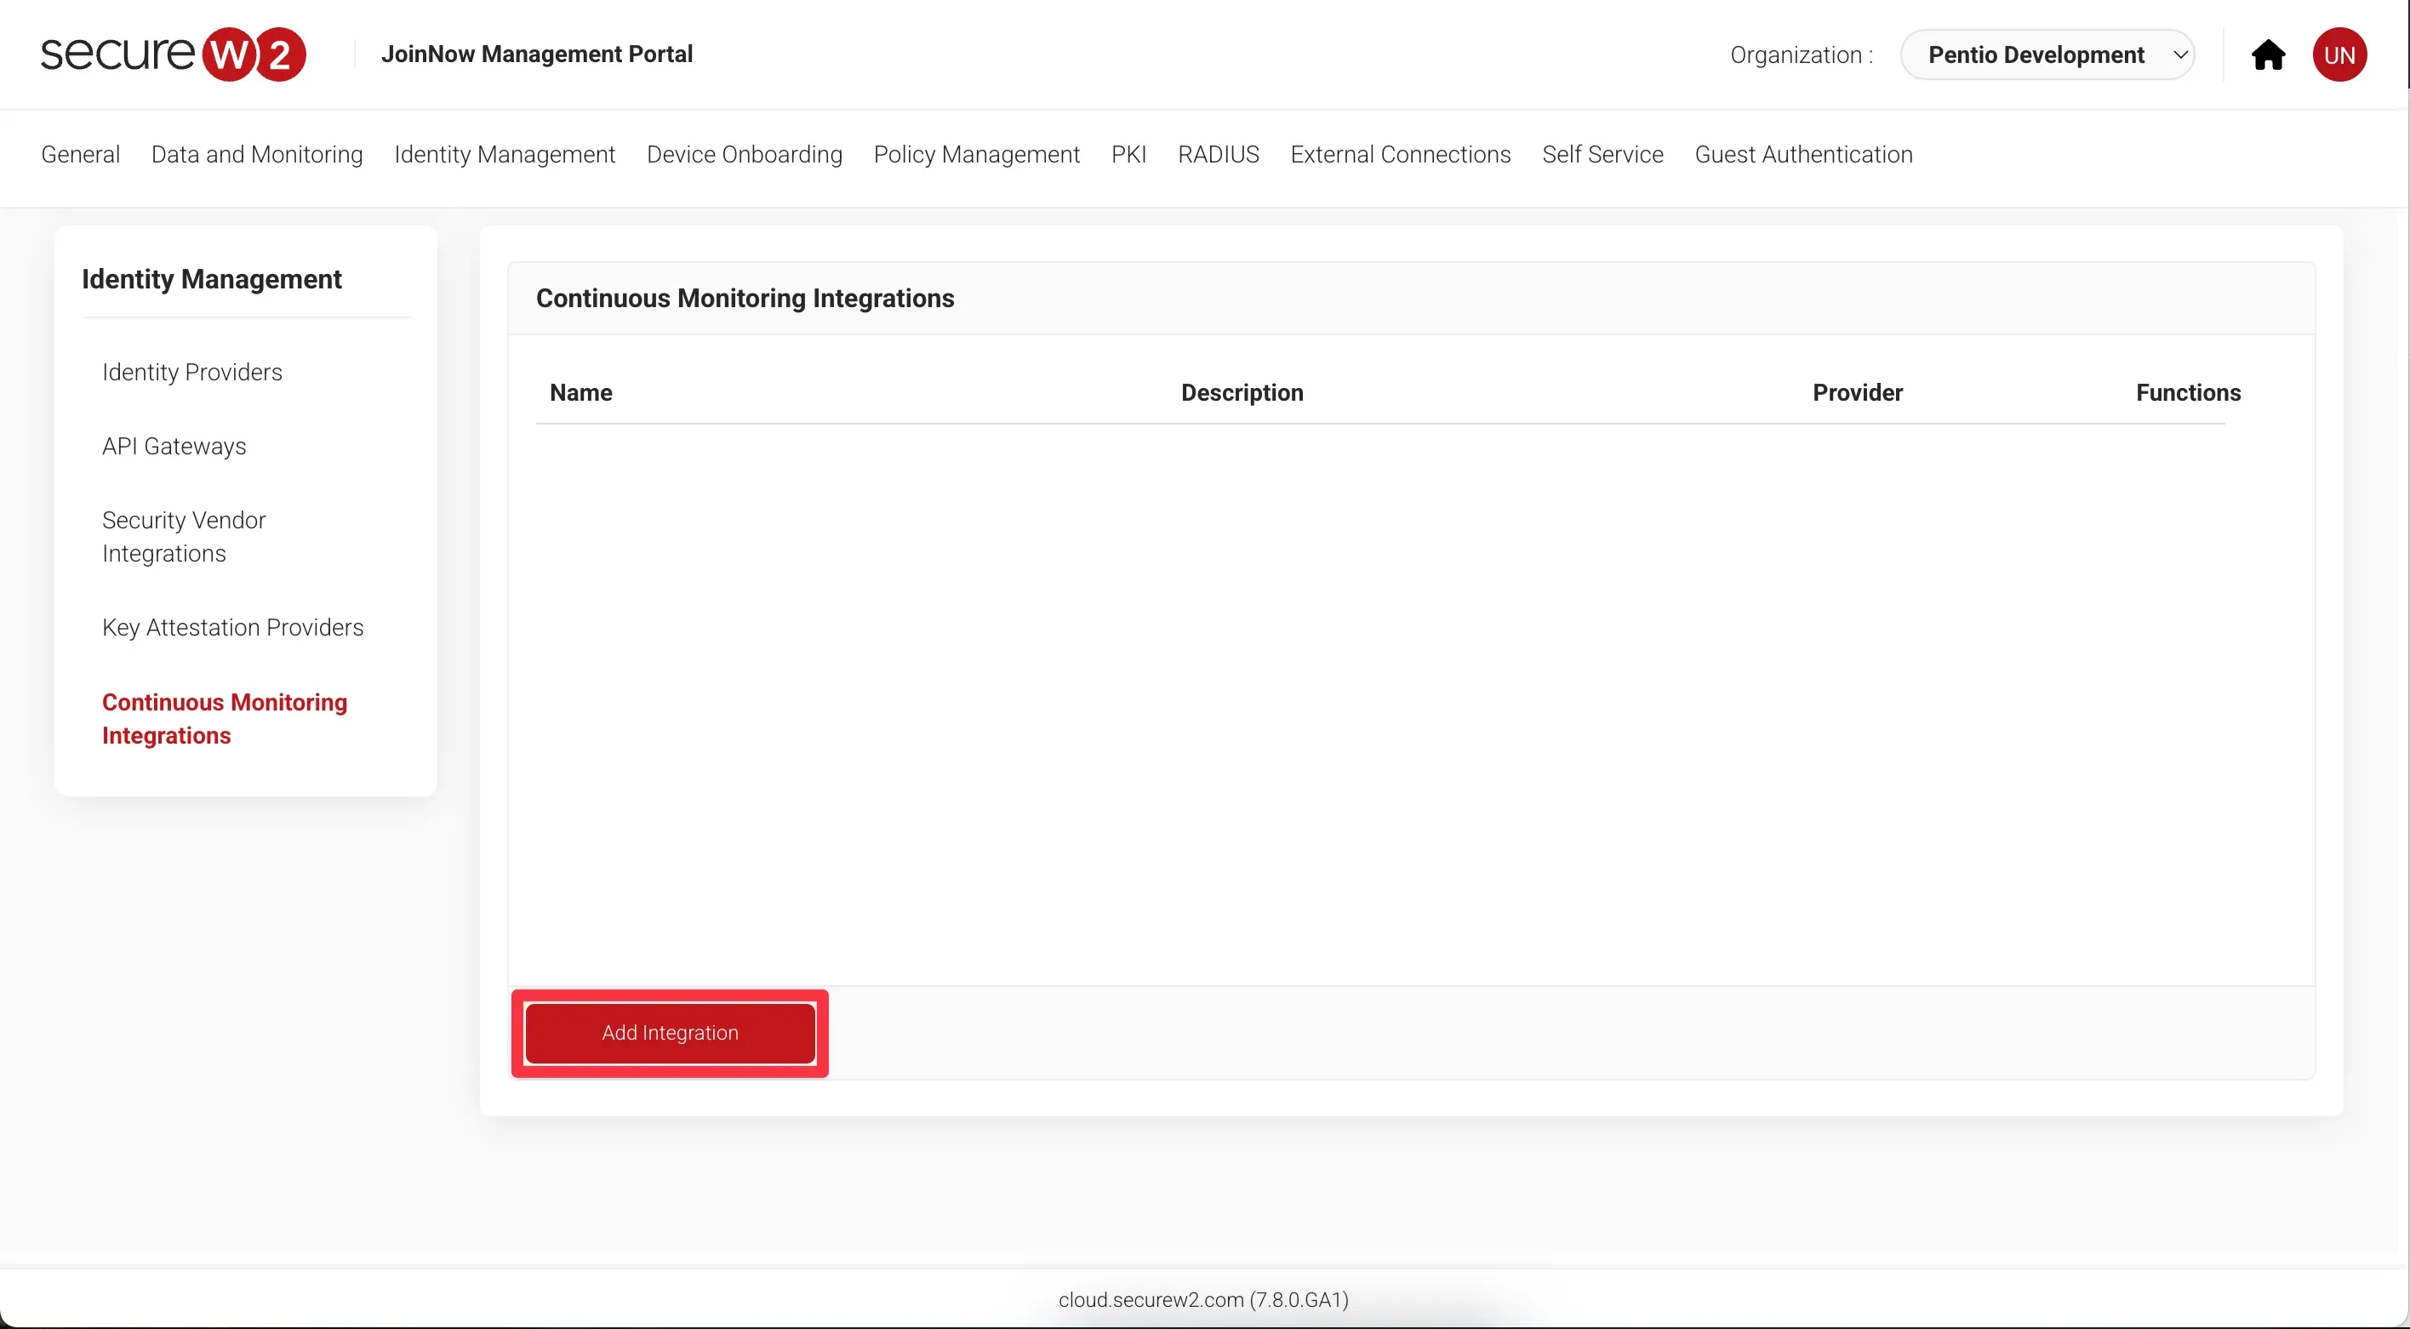This screenshot has height=1329, width=2410.
Task: Open the RADIUS menu
Action: point(1217,154)
